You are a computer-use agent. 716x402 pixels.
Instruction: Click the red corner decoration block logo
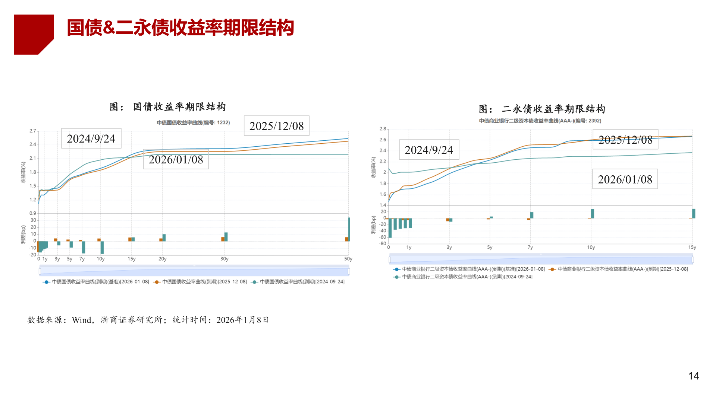(x=34, y=35)
